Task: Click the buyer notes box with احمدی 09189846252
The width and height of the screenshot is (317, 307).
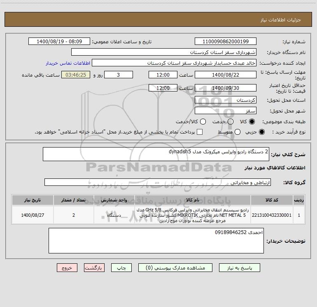Action: pos(156,241)
